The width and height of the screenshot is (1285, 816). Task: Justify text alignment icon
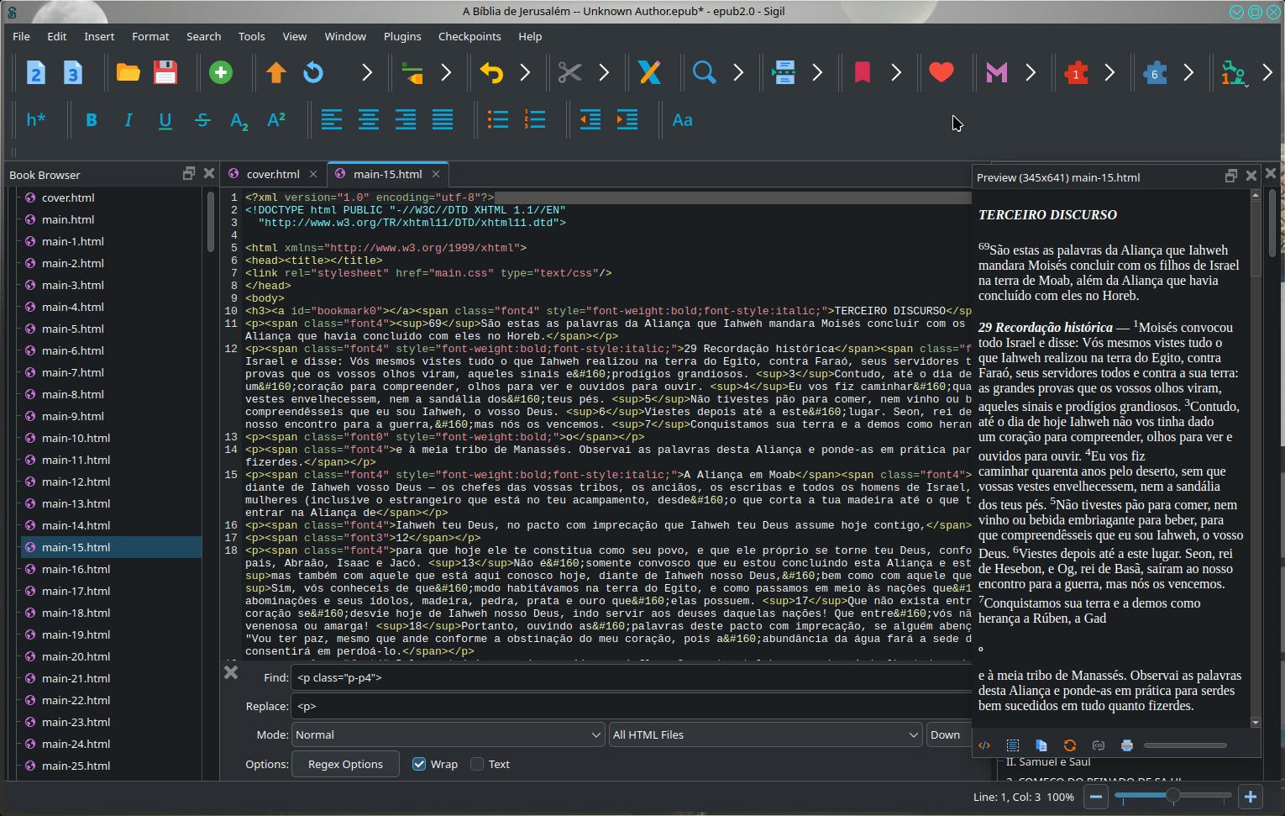point(443,120)
